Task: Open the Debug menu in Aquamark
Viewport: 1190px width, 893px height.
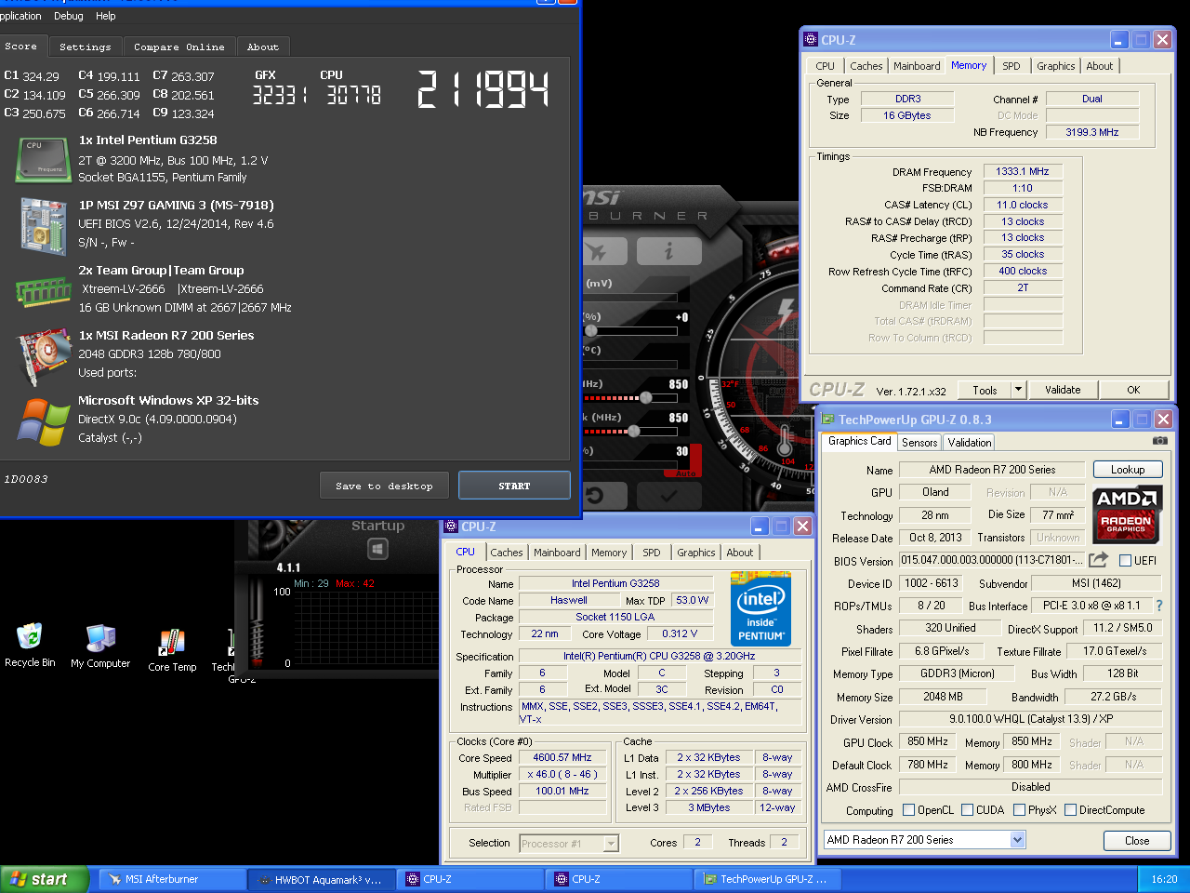Action: pos(69,16)
